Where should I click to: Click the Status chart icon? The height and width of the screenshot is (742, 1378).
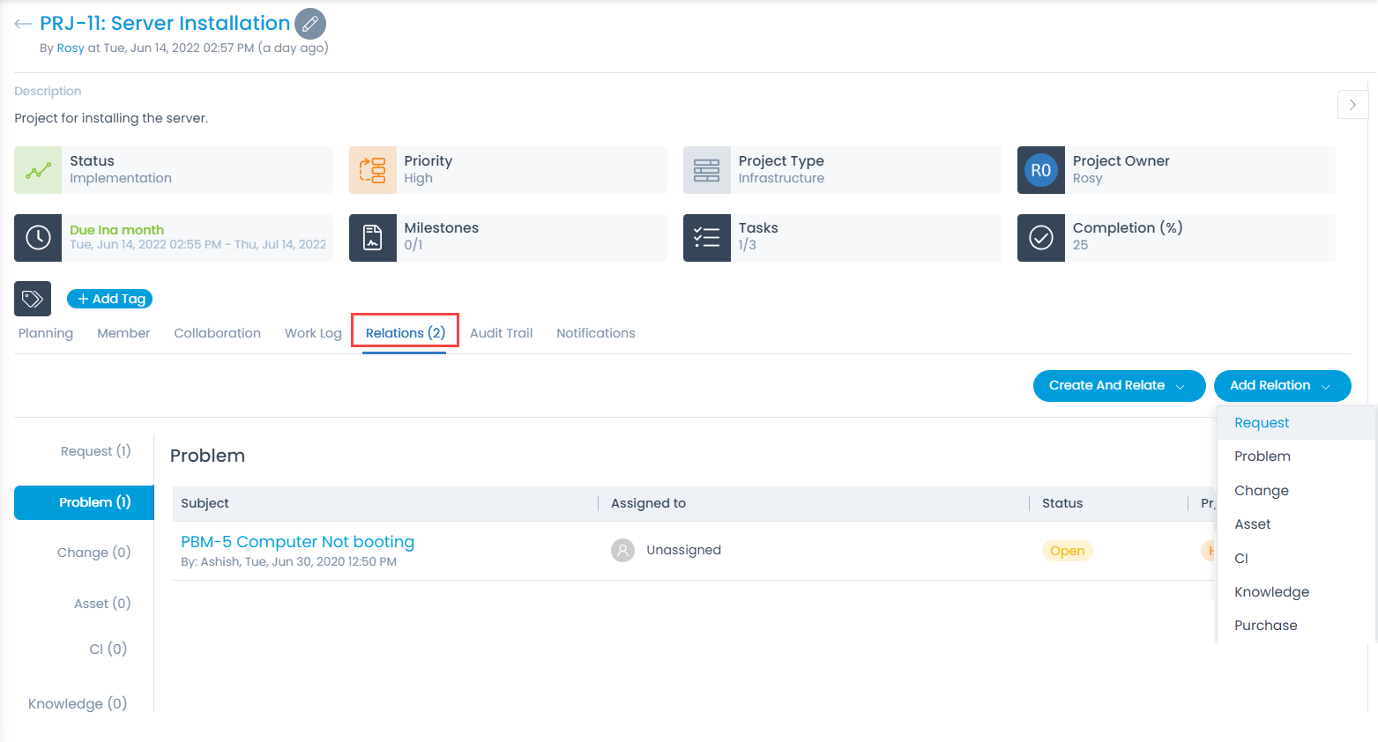tap(37, 170)
